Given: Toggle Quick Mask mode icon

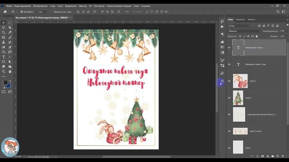Looking at the screenshot, I should [4, 92].
